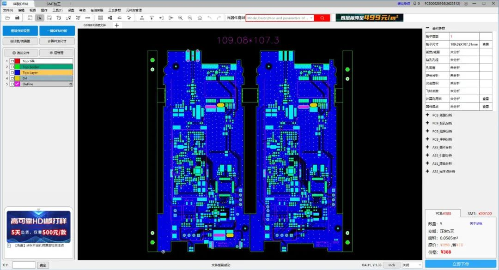Click the redo arrow icon

[219, 17]
